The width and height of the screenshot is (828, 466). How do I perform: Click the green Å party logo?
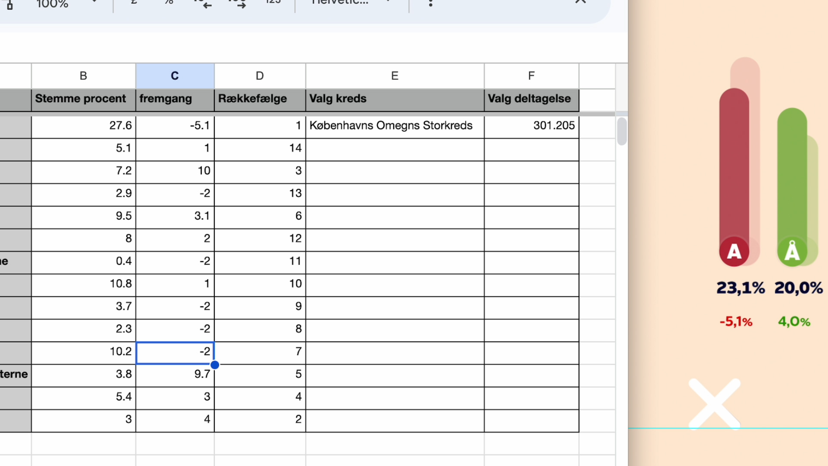pyautogui.click(x=792, y=251)
